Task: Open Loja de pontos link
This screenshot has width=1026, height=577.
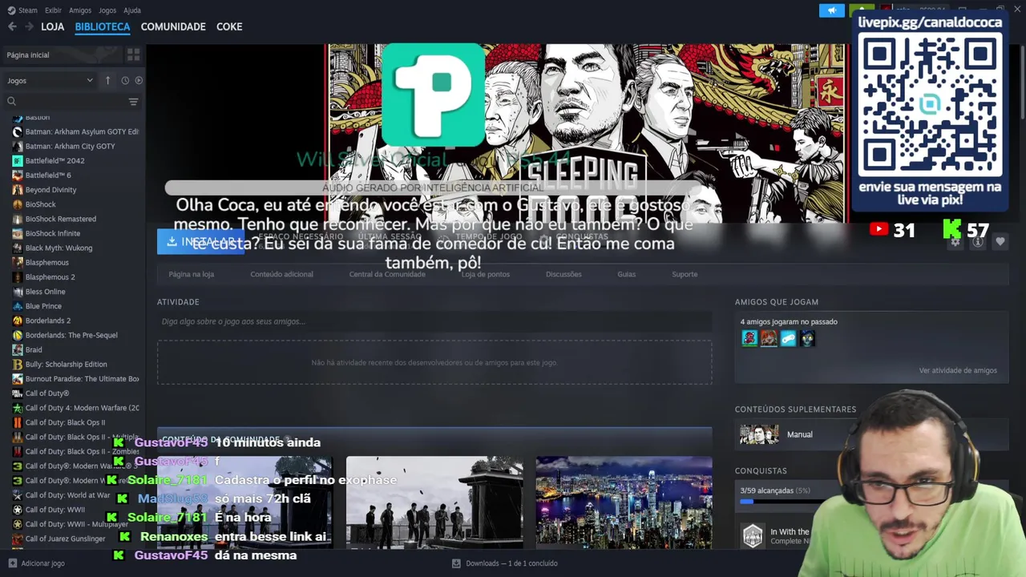Action: (x=486, y=274)
